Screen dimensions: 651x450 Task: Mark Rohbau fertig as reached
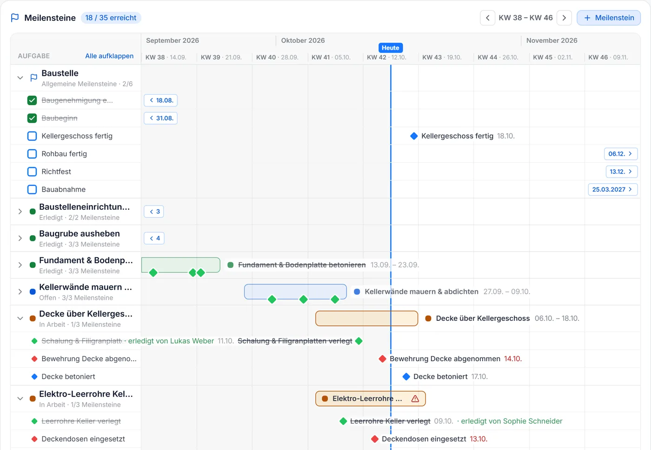(x=32, y=154)
